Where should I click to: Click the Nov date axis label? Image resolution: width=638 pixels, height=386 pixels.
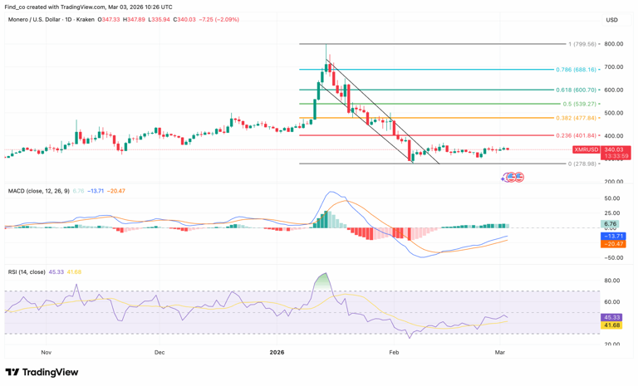coord(47,352)
